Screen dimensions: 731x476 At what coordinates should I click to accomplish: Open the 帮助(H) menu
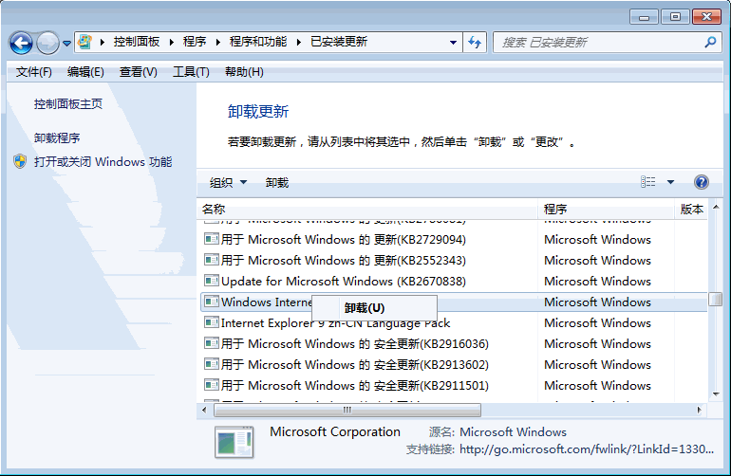point(244,72)
